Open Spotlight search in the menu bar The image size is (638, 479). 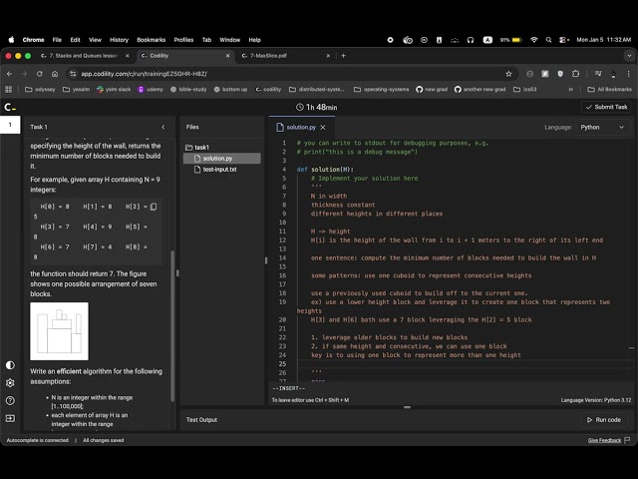point(548,40)
